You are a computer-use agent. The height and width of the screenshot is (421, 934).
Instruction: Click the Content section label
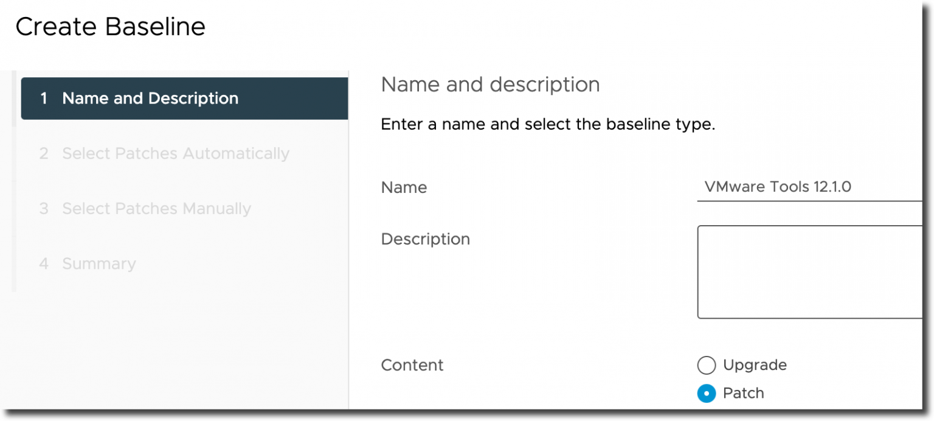pos(412,365)
